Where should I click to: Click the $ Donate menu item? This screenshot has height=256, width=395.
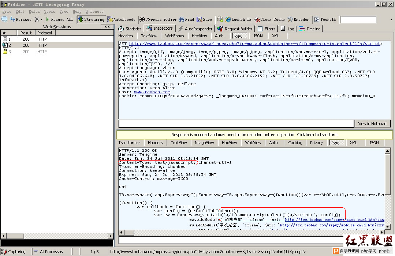click(94, 11)
